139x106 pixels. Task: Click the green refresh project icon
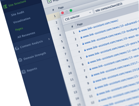49,1
